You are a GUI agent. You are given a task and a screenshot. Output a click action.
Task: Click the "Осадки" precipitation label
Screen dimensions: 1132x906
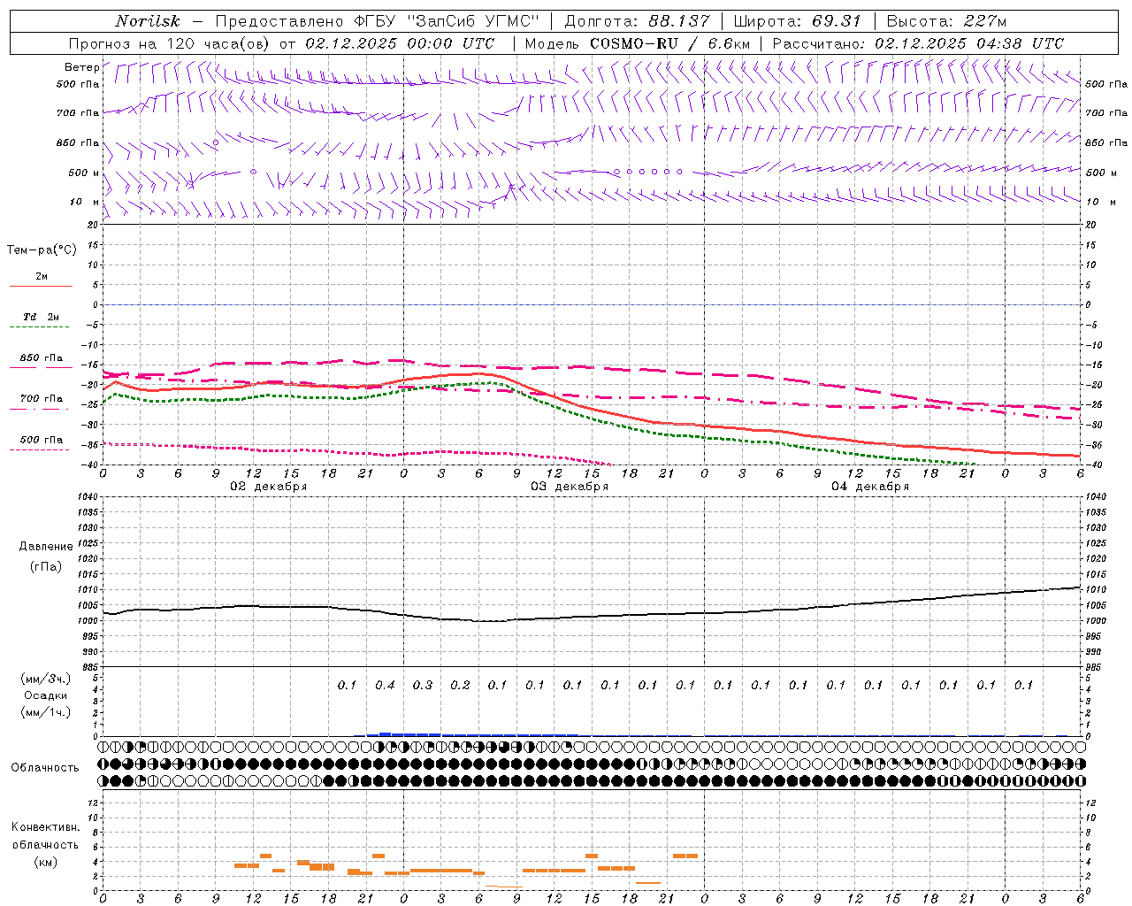(x=46, y=695)
